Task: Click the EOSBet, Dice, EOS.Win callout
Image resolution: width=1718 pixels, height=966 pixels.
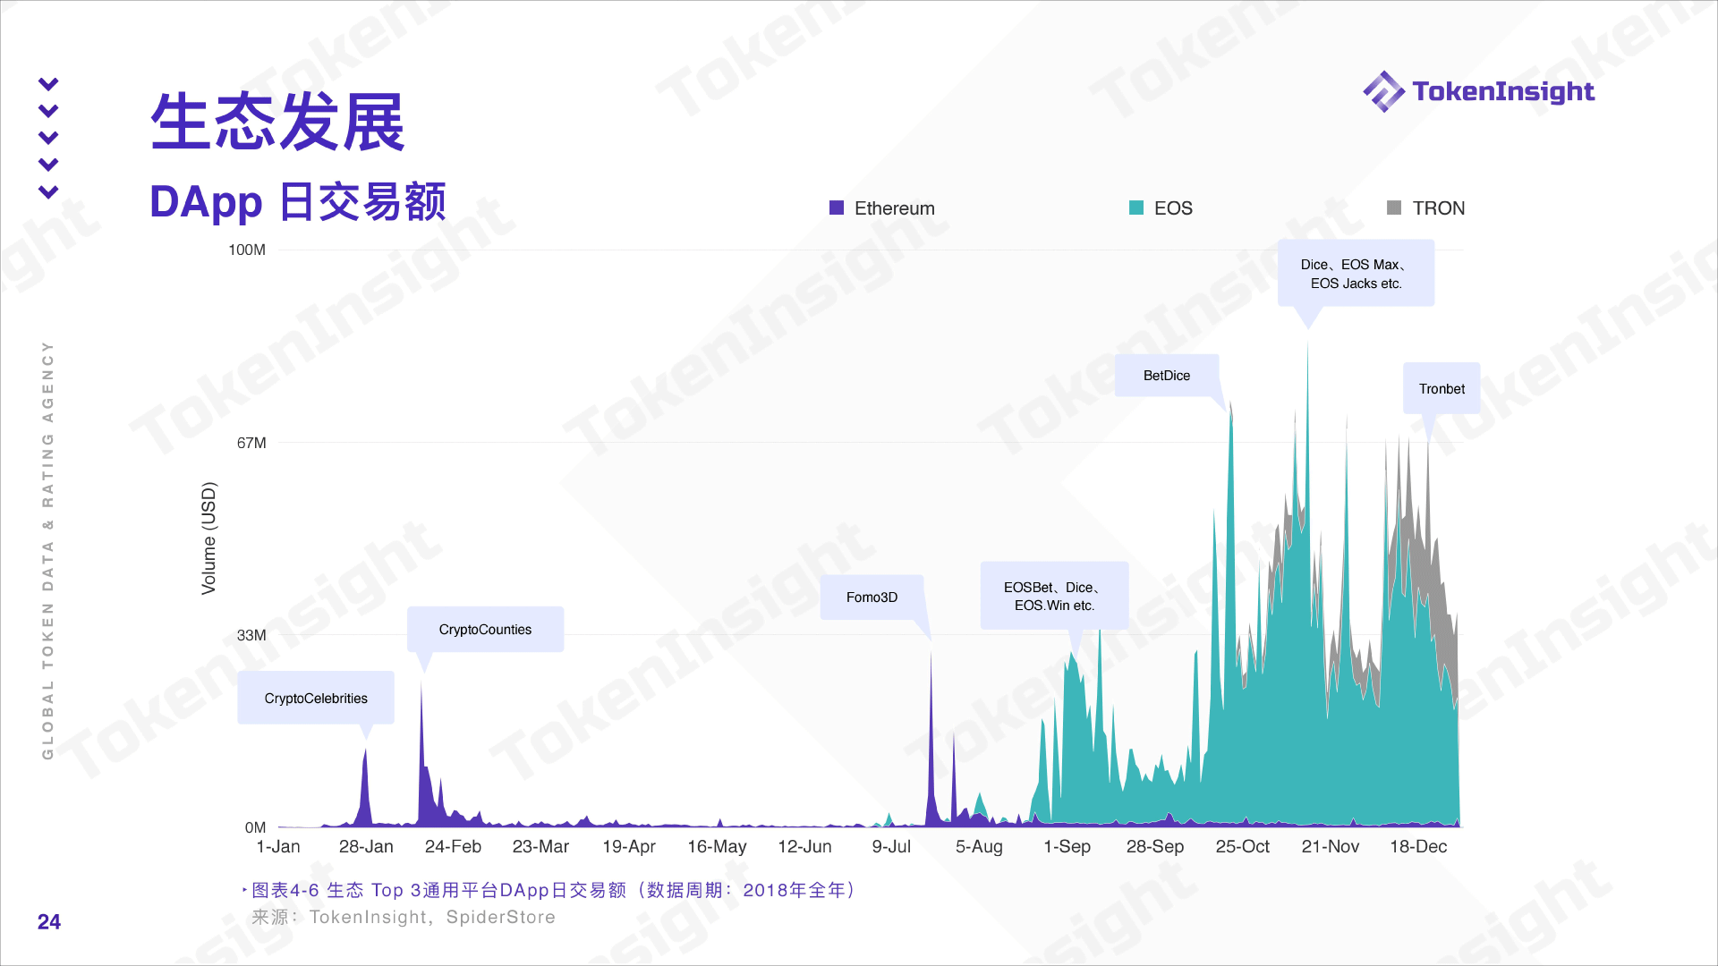Action: click(1053, 596)
